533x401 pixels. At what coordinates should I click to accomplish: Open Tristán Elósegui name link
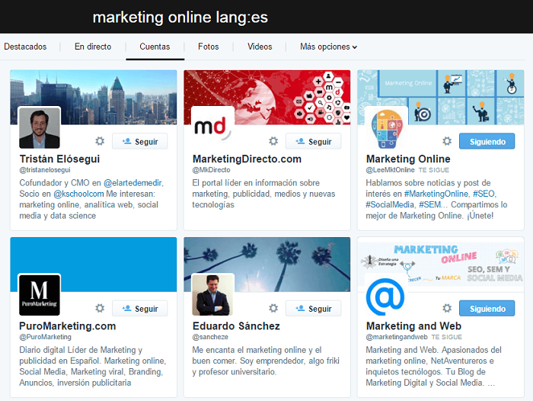pyautogui.click(x=59, y=159)
